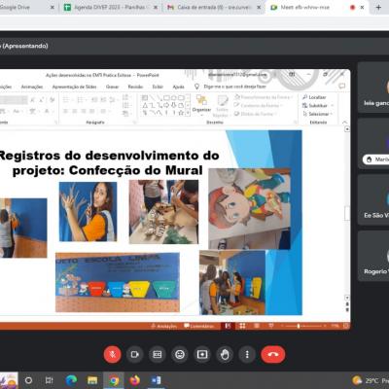Click the comments icon in PowerPoint title area
Screen dimensions: 389x389
[341, 86]
